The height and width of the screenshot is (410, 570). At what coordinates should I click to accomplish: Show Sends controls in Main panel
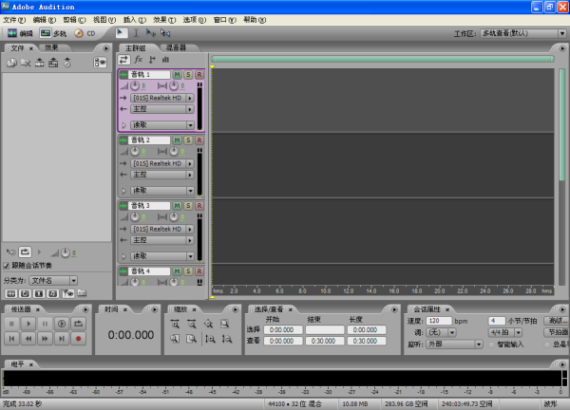click(x=152, y=60)
